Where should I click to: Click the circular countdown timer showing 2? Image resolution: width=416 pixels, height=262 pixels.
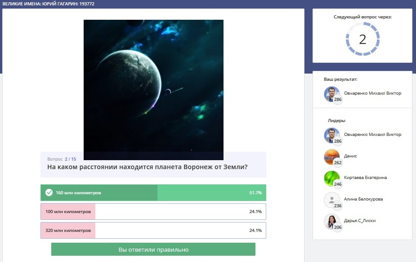click(x=362, y=39)
